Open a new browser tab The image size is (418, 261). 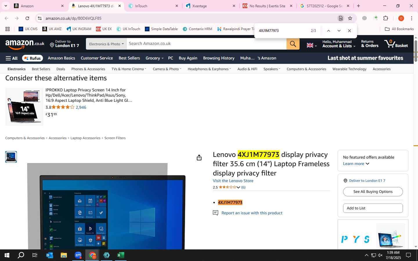[x=358, y=6]
